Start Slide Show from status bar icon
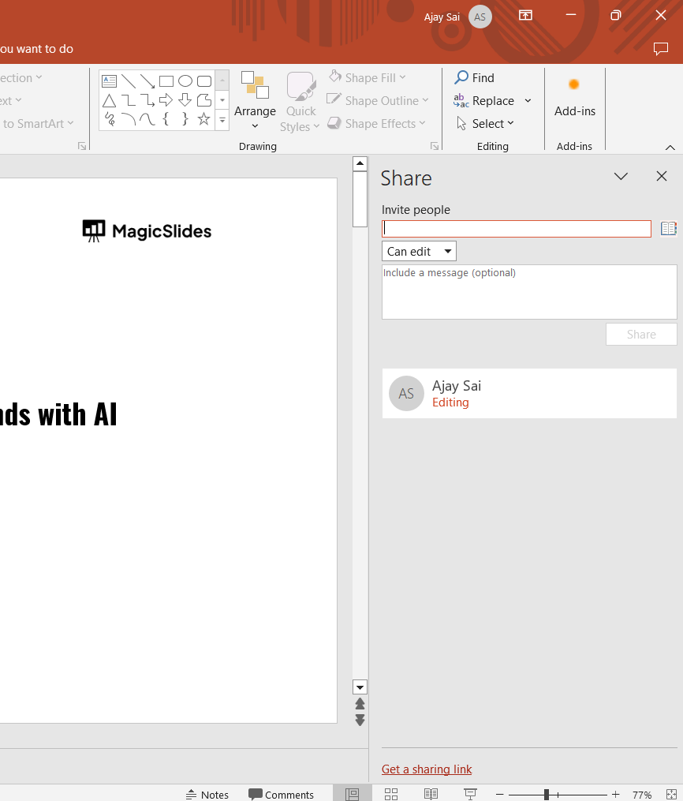This screenshot has width=683, height=801. pyautogui.click(x=470, y=794)
